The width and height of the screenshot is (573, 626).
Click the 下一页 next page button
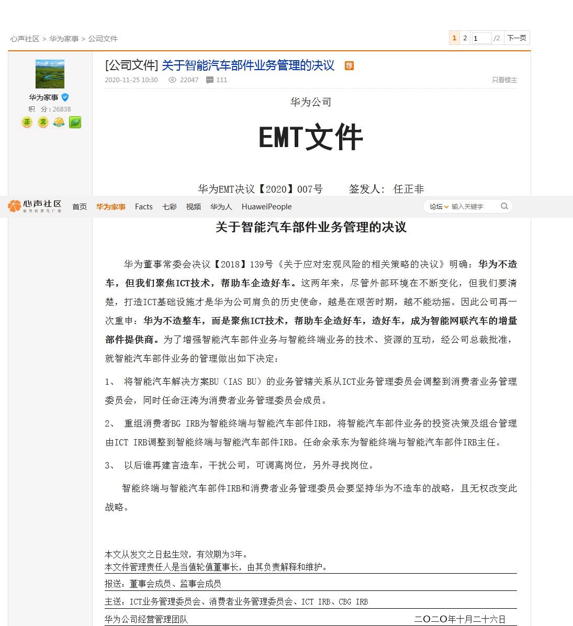(x=516, y=38)
